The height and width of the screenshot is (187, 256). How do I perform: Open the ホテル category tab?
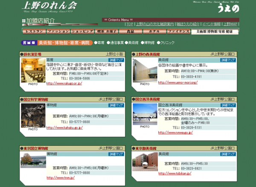tap(154, 31)
